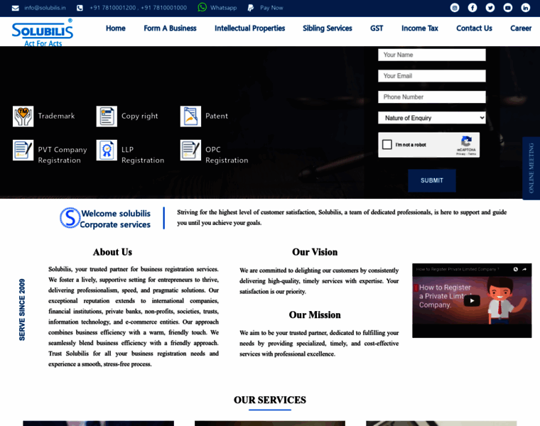The image size is (540, 426).
Task: Click the Our Mission heading
Action: click(315, 315)
